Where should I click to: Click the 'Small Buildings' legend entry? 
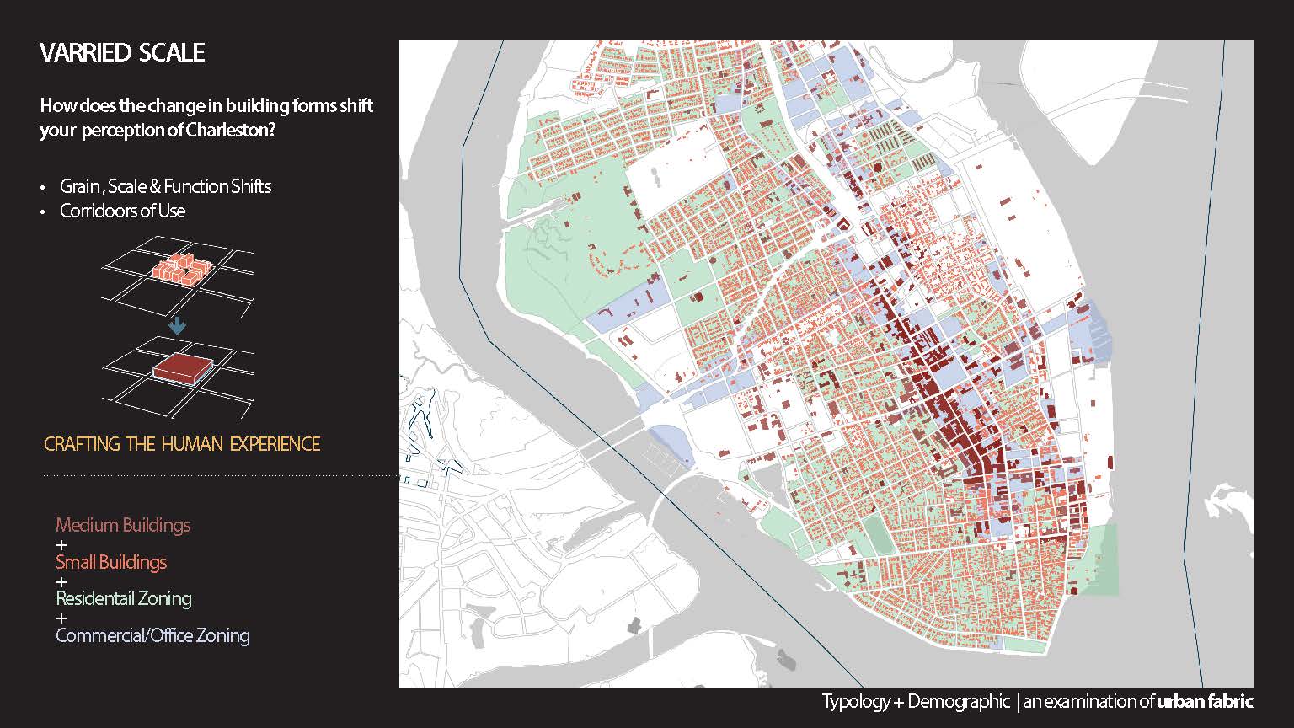tap(111, 562)
